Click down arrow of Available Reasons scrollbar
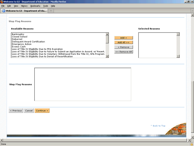The image size is (194, 146). (x=107, y=56)
